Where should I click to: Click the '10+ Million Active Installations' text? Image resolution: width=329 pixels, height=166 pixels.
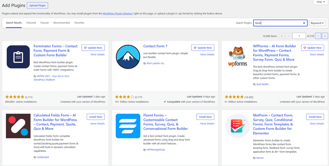pos(132,102)
